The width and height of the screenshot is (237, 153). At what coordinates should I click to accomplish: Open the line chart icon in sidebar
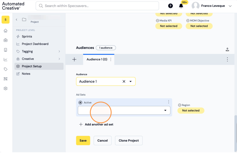(x=6, y=60)
